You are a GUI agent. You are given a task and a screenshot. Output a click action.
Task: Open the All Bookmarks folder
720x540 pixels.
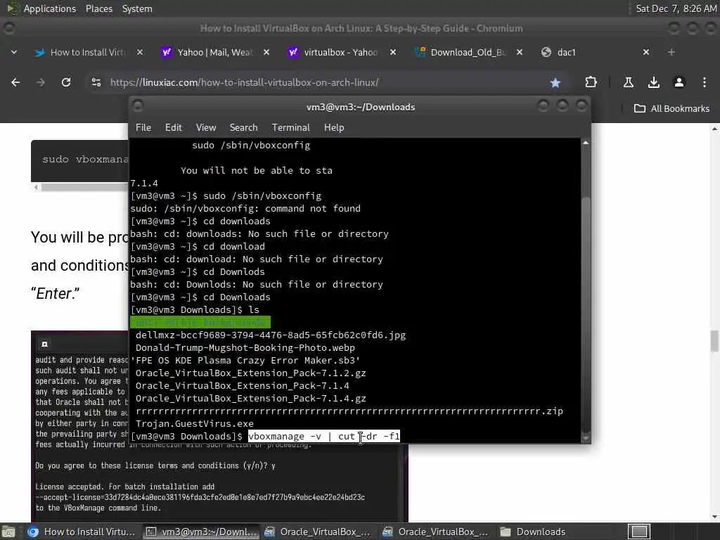[x=671, y=108]
